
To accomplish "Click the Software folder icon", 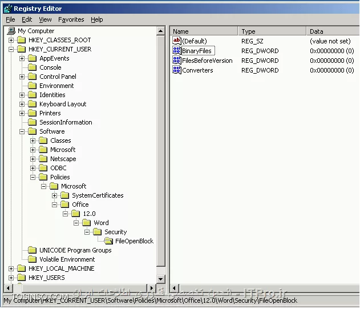I will pyautogui.click(x=33, y=131).
